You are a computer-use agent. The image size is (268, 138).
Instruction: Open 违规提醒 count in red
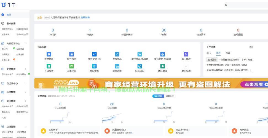(x=238, y=32)
